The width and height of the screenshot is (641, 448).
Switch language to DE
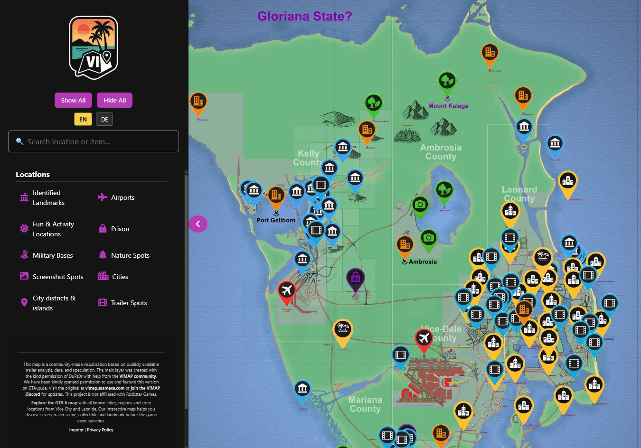pos(104,119)
